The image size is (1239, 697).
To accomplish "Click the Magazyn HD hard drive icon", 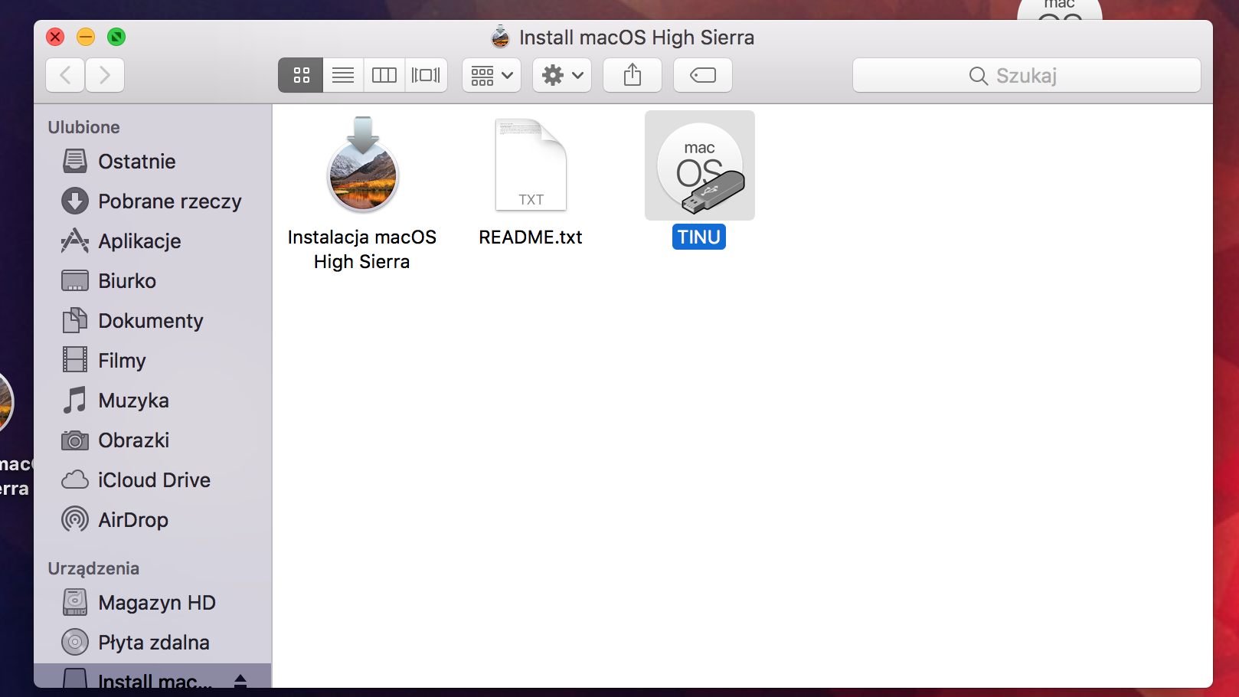I will tap(75, 603).
